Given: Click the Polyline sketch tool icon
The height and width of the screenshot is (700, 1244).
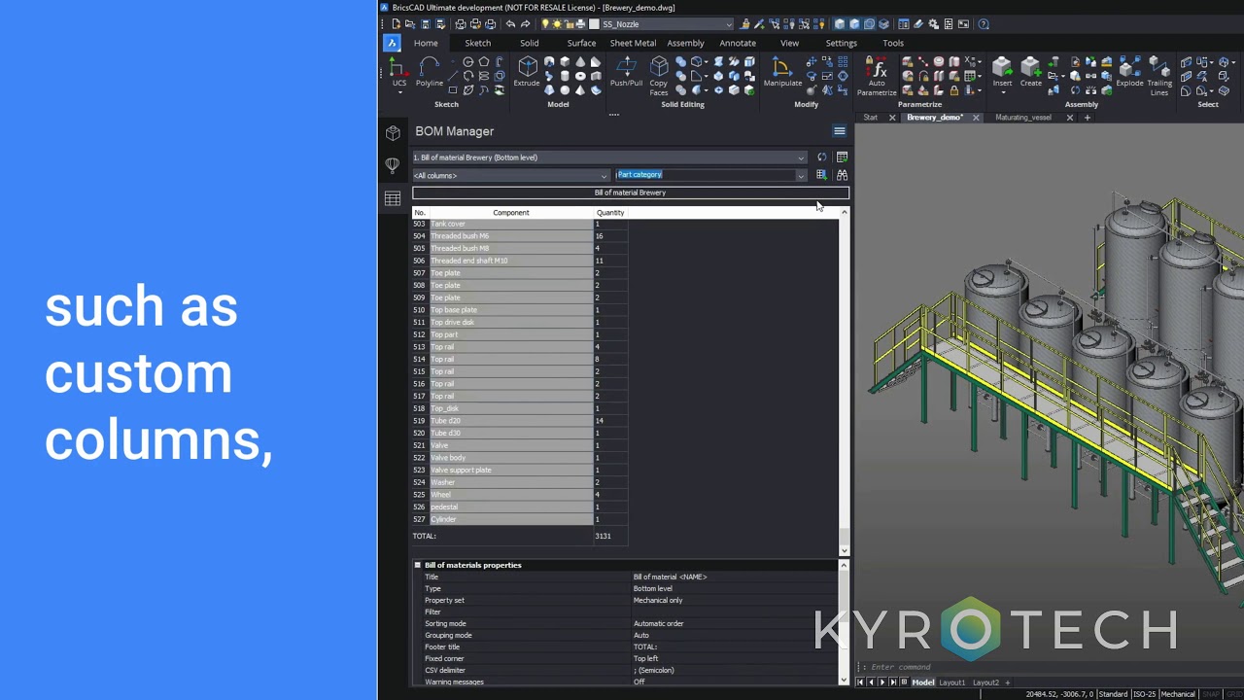Looking at the screenshot, I should pos(430,71).
